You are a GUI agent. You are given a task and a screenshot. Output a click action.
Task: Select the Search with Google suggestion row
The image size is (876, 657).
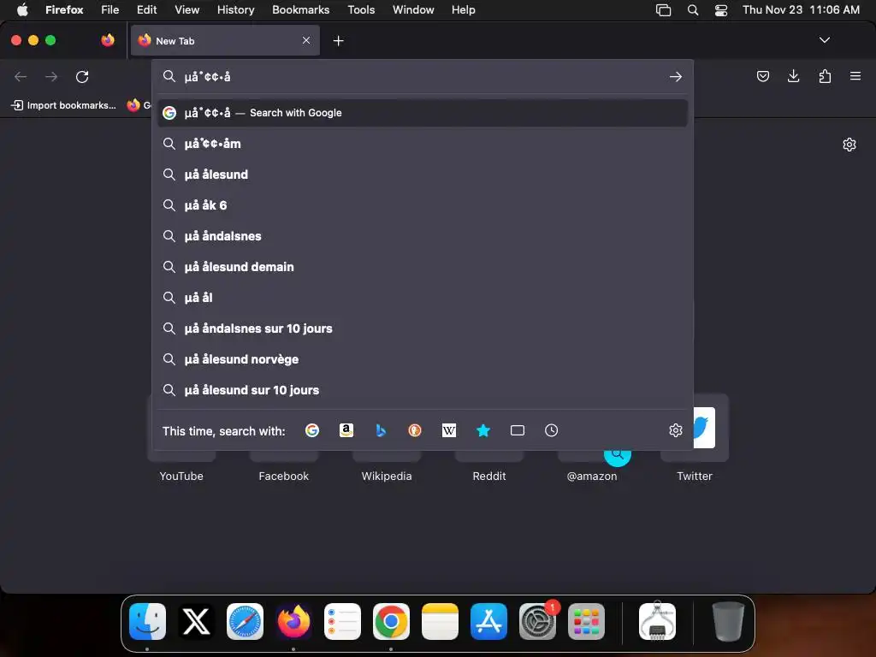(423, 113)
